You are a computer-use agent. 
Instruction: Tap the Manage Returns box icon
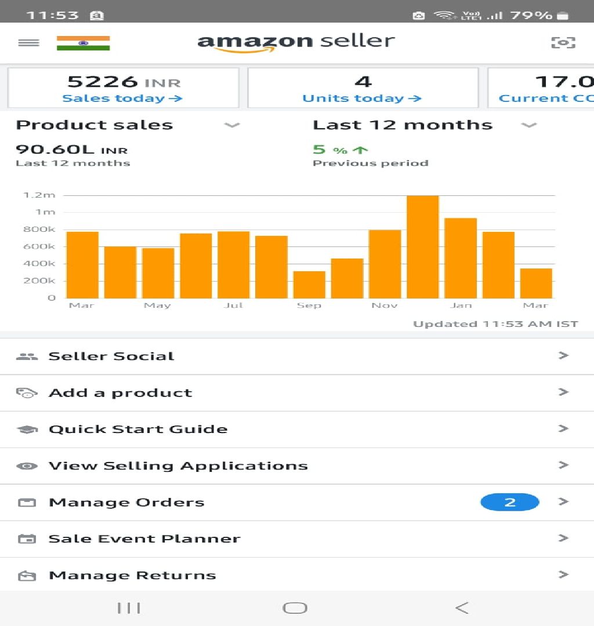point(27,576)
